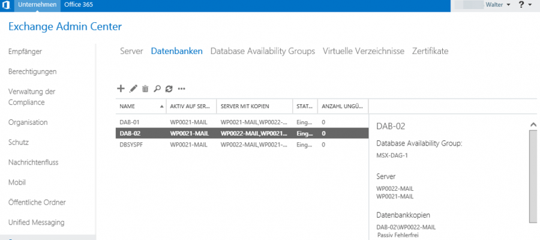Open Office 365 in top bar
This screenshot has width=540, height=240.
(79, 5)
